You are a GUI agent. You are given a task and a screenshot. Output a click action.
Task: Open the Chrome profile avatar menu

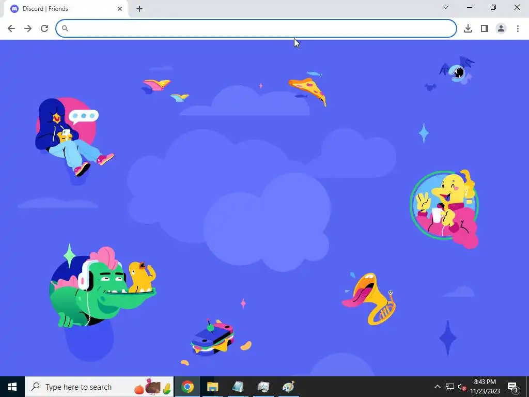(x=501, y=28)
